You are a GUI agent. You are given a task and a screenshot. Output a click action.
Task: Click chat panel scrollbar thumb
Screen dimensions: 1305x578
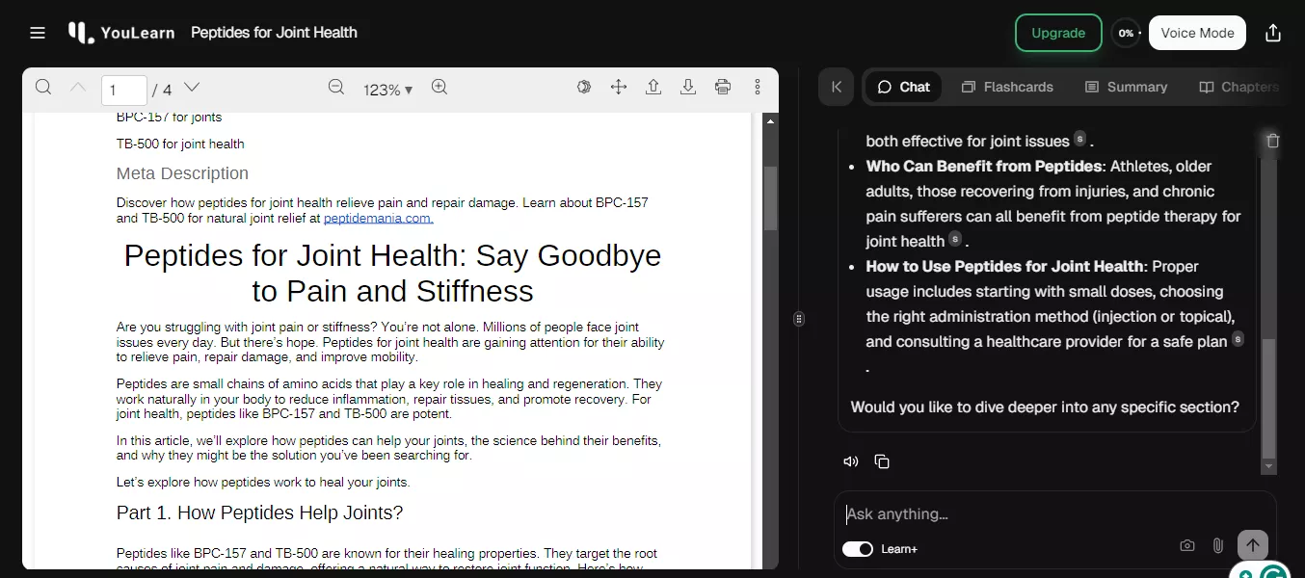[x=1269, y=399]
